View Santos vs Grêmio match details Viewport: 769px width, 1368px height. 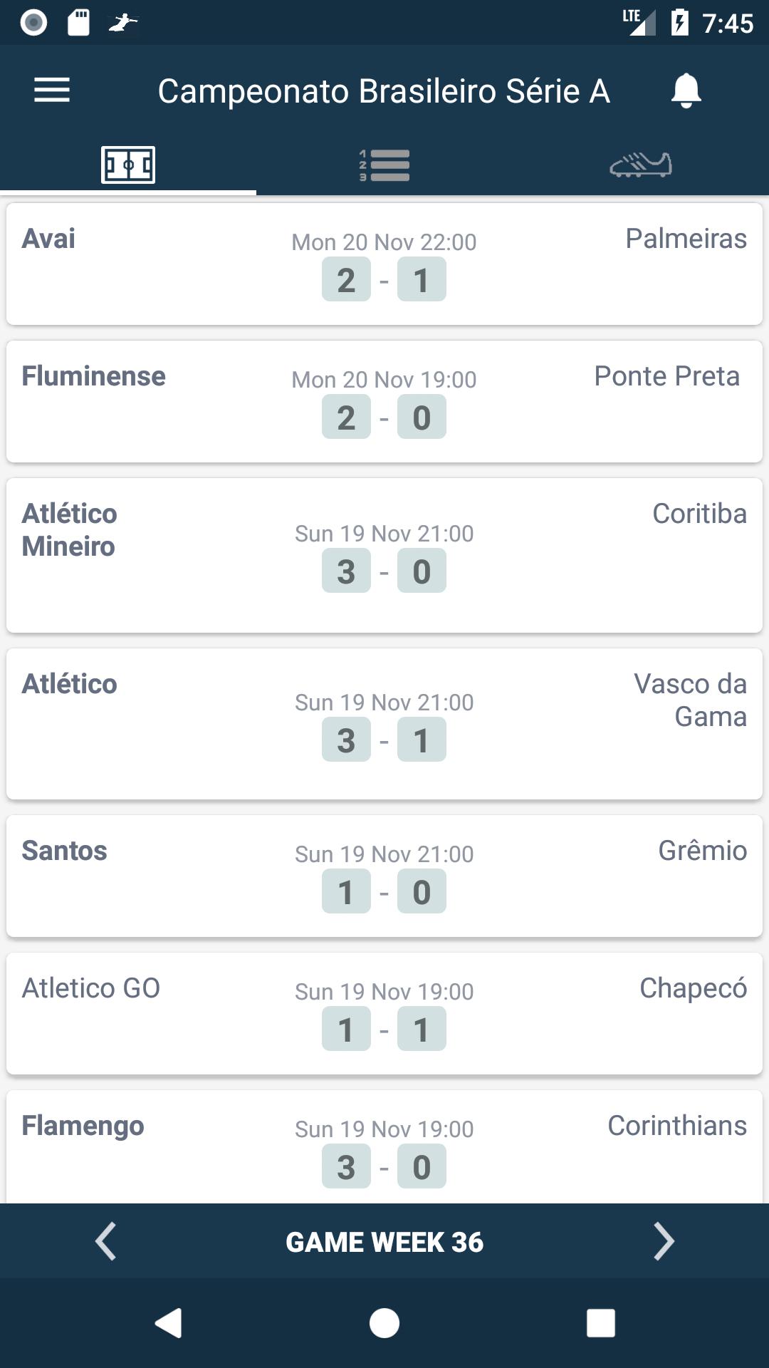click(384, 876)
